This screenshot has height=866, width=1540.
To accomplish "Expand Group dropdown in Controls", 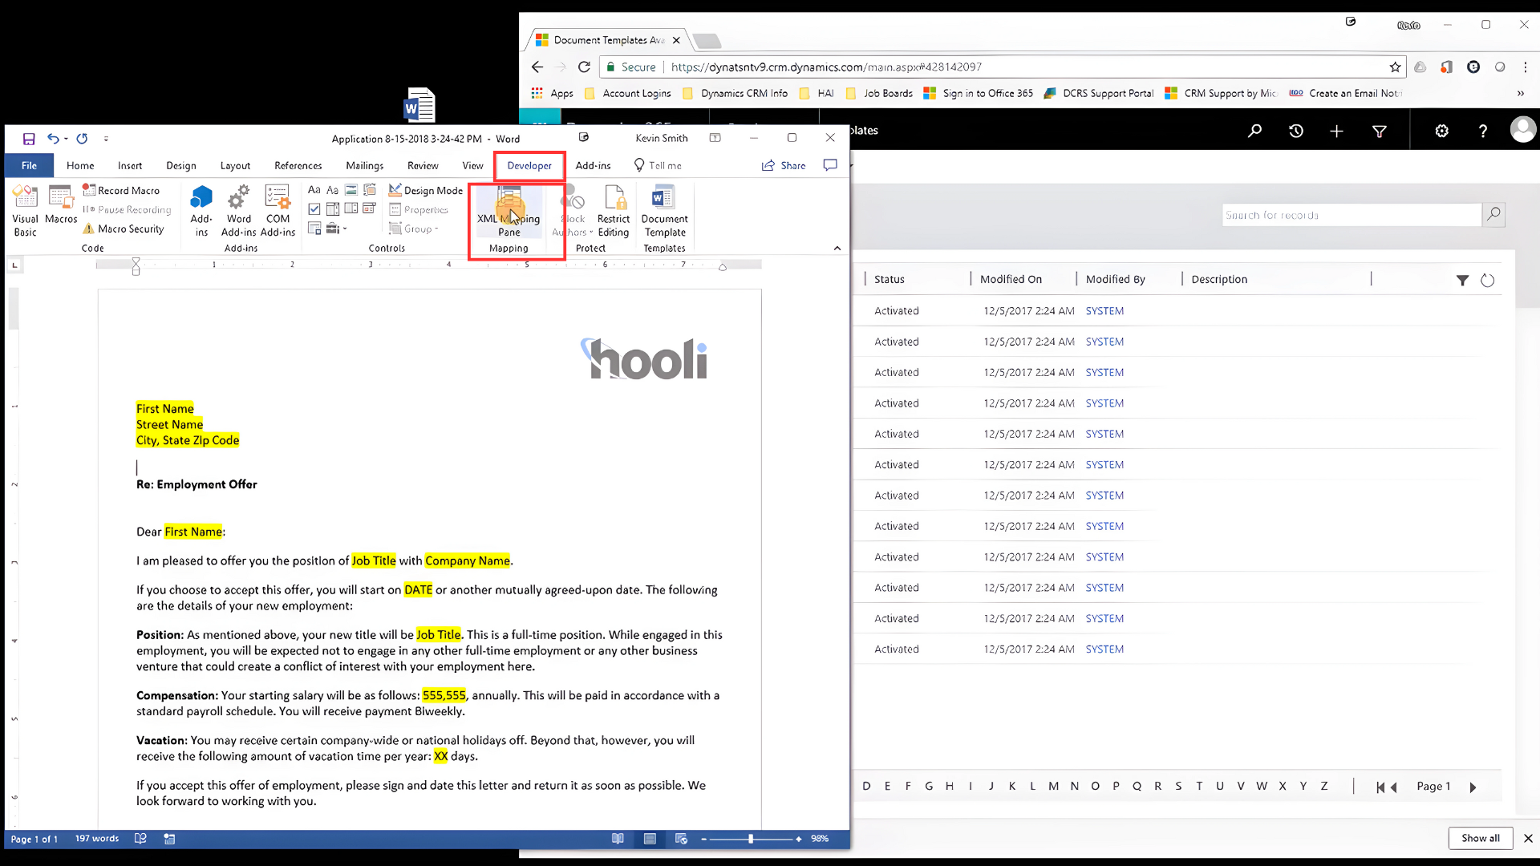I will (x=414, y=229).
